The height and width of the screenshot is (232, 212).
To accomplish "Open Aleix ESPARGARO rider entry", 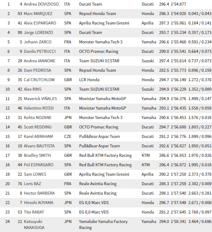I will pyautogui.click(x=40, y=23).
